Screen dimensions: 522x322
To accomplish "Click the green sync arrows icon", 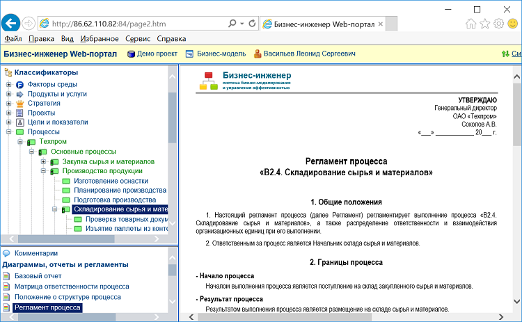I will (x=505, y=54).
